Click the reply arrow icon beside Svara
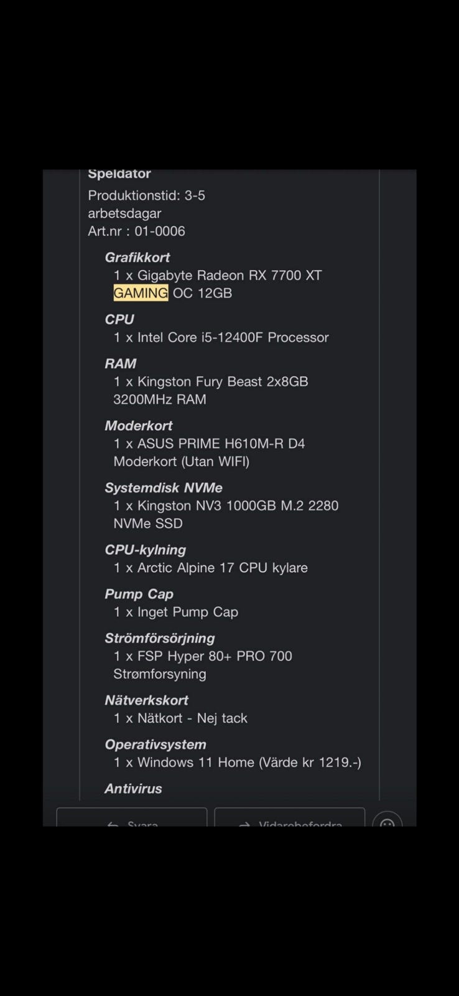 click(x=113, y=824)
